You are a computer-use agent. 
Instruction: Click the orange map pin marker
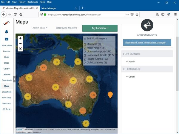pos(110,95)
